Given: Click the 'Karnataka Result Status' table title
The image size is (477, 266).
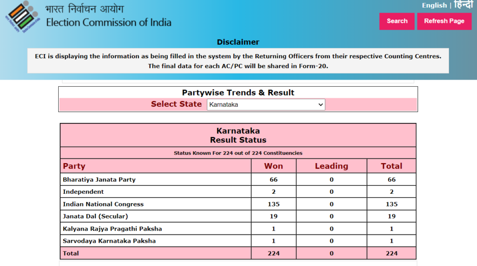Looking at the screenshot, I should pos(238,136).
